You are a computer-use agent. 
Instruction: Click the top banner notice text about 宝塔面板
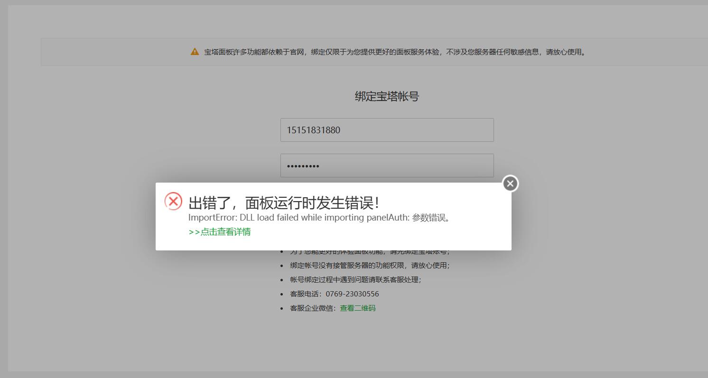[x=396, y=52]
